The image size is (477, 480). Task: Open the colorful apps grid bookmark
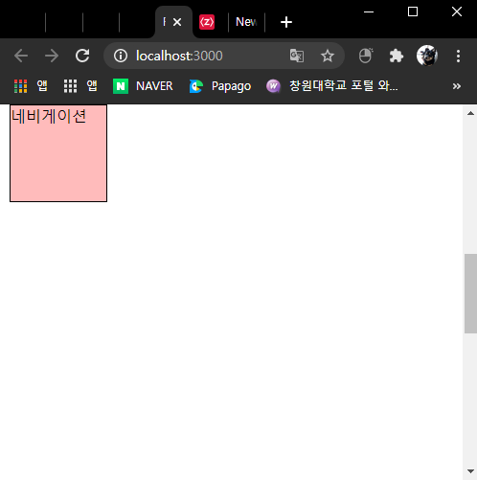31,86
